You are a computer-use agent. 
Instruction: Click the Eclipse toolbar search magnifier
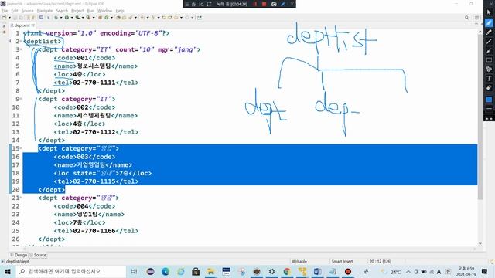click(x=466, y=18)
